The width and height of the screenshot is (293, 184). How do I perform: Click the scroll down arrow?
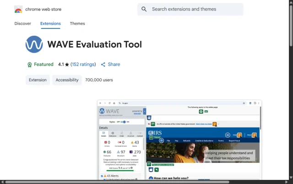[291, 177]
